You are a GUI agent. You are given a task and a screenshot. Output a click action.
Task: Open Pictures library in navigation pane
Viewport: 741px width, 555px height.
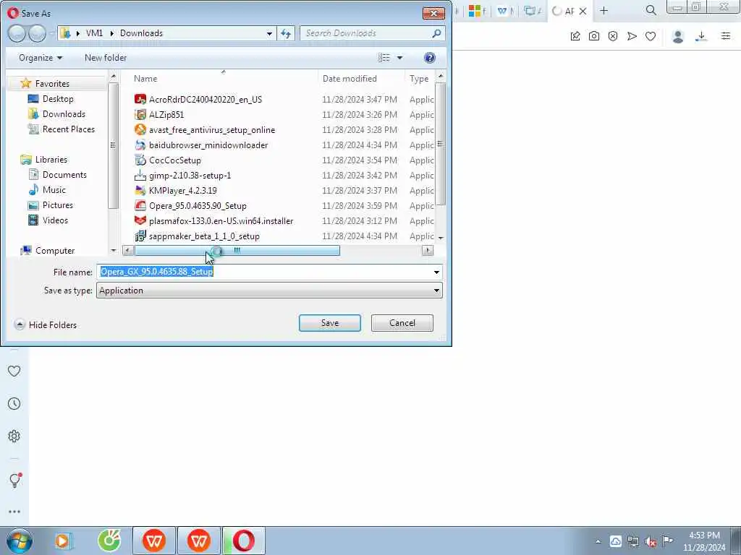coord(58,205)
